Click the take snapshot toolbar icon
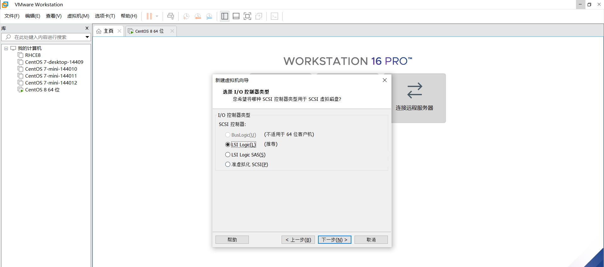This screenshot has height=267, width=604. [x=186, y=16]
